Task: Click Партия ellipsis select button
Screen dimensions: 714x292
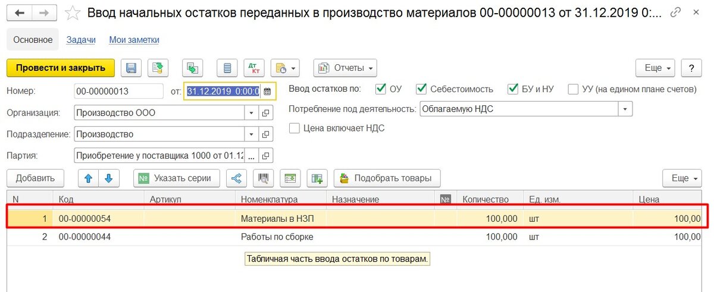Action: [x=252, y=156]
